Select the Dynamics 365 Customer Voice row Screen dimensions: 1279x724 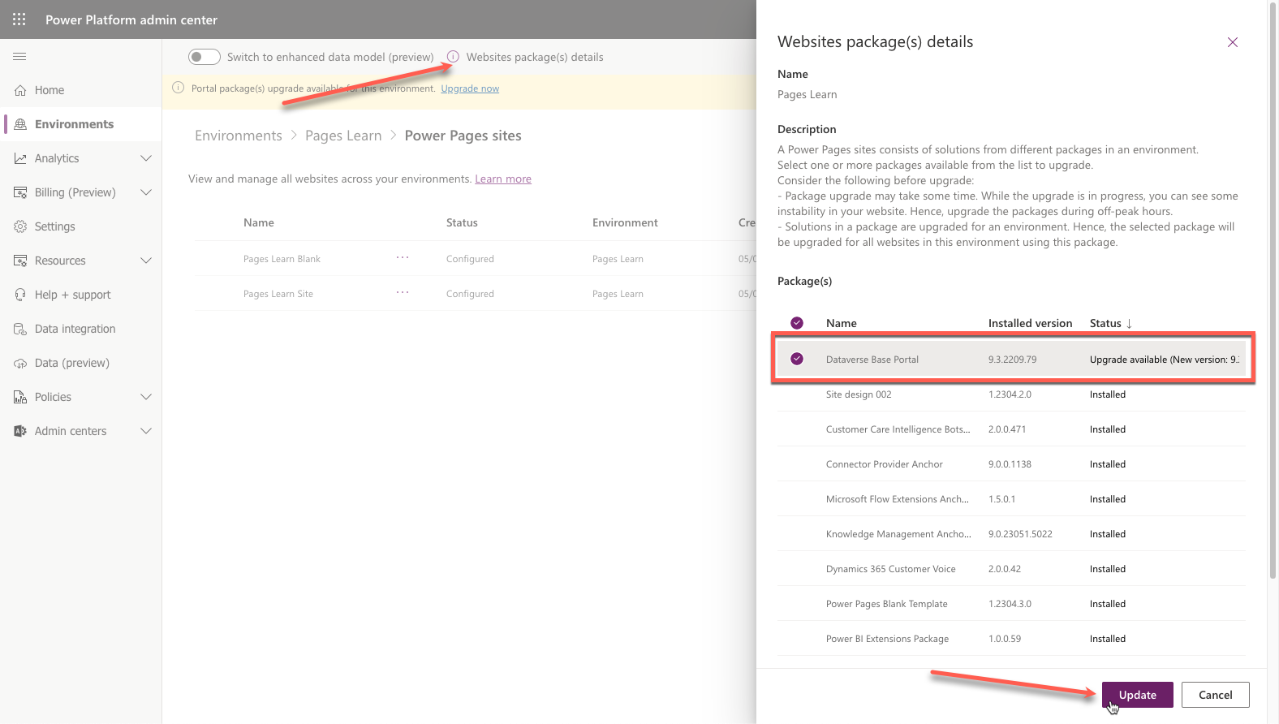[x=1011, y=569]
